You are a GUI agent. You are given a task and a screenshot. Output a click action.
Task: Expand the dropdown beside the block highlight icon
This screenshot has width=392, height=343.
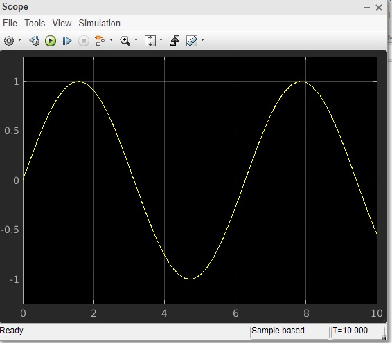(112, 39)
